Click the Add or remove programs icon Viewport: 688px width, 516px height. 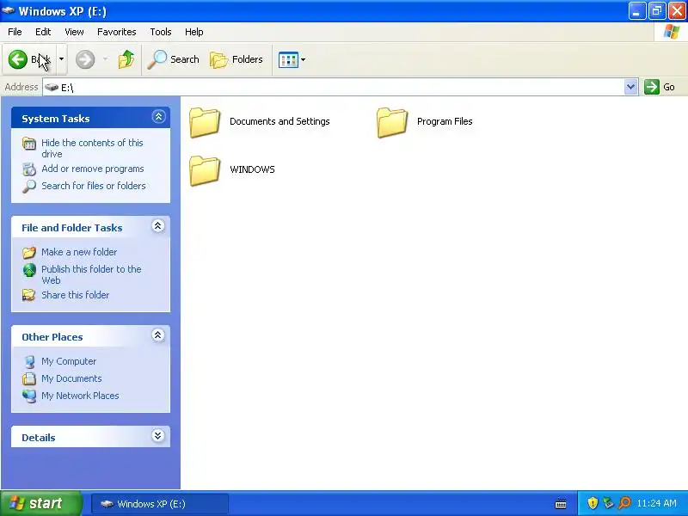pos(29,169)
